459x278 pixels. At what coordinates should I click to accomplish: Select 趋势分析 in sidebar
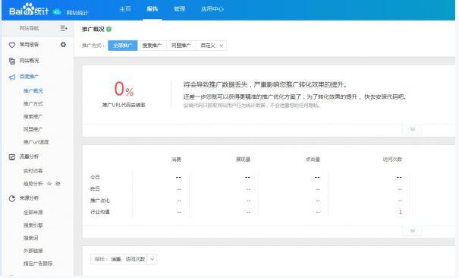[x=33, y=184]
